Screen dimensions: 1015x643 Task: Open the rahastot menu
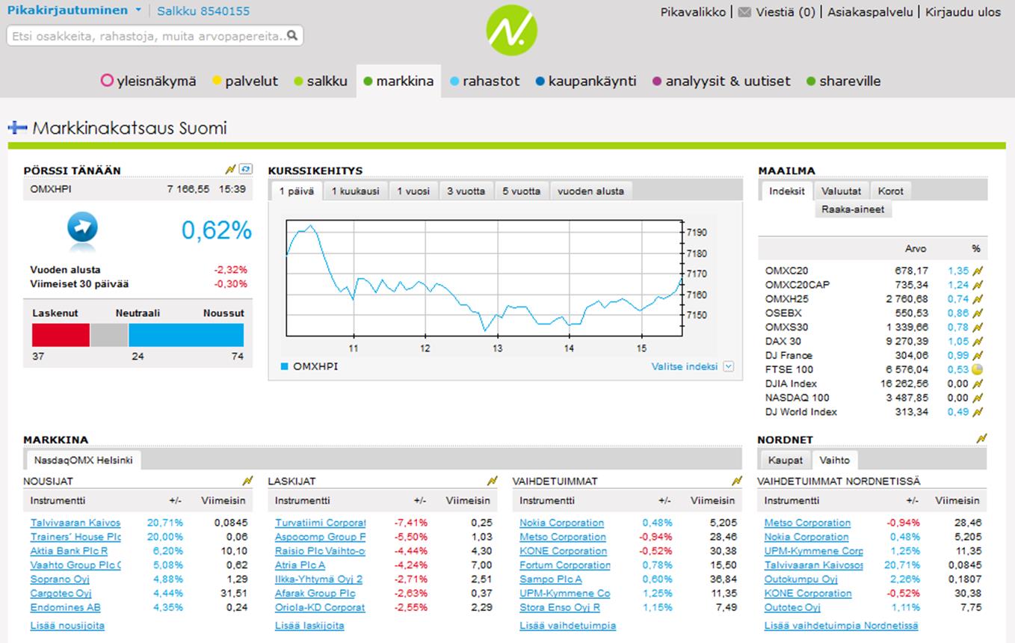coord(484,81)
